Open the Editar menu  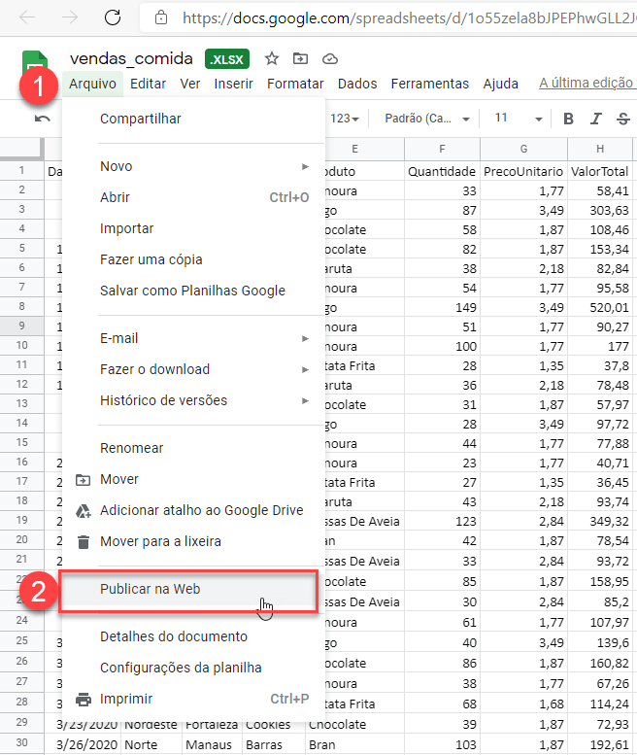coord(148,84)
